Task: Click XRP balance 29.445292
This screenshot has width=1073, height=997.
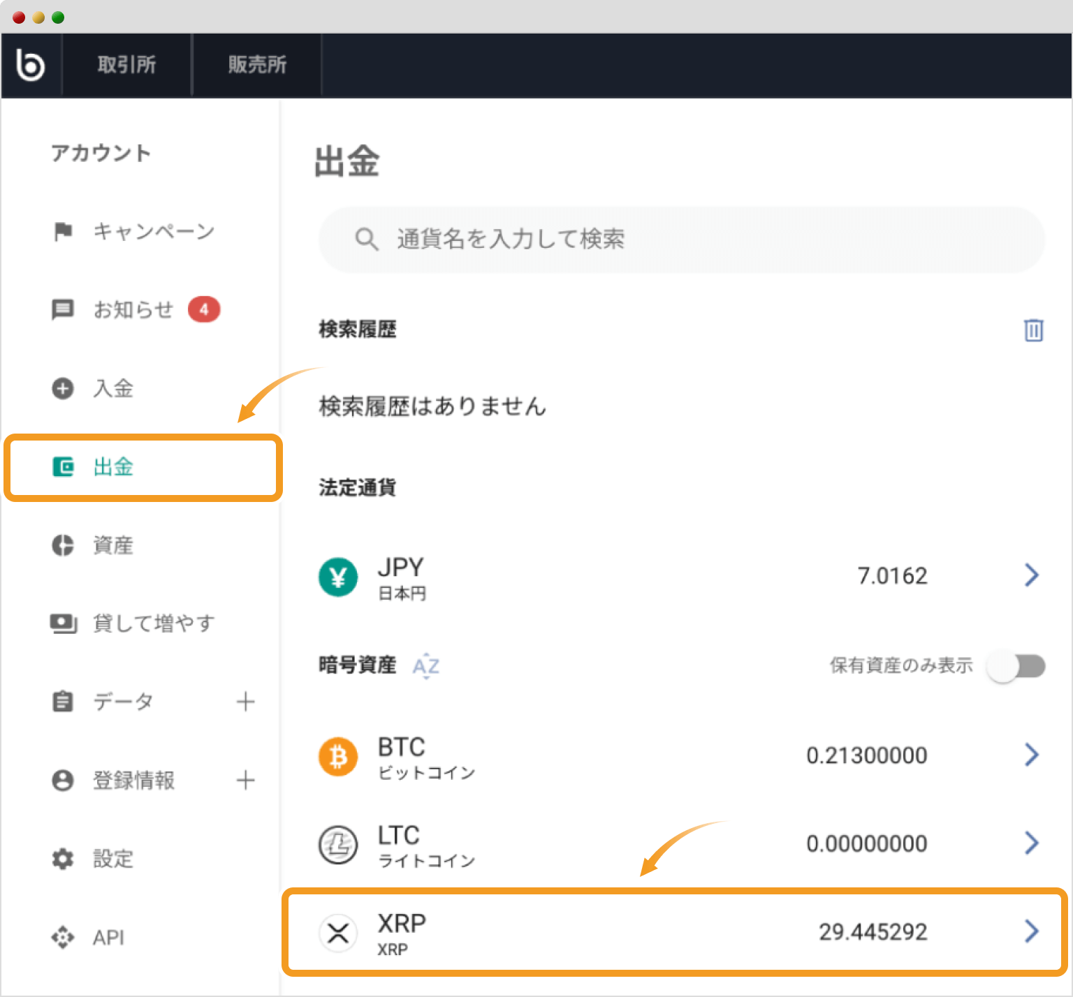Action: (873, 932)
